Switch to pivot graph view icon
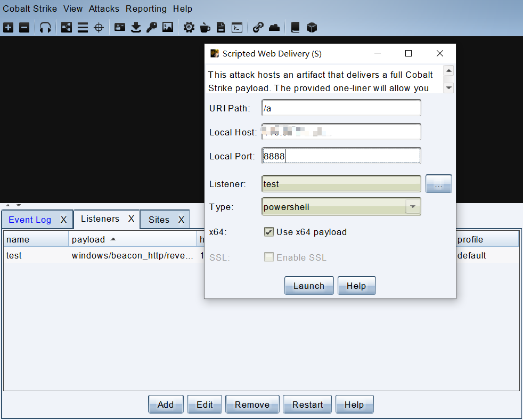 [67, 27]
